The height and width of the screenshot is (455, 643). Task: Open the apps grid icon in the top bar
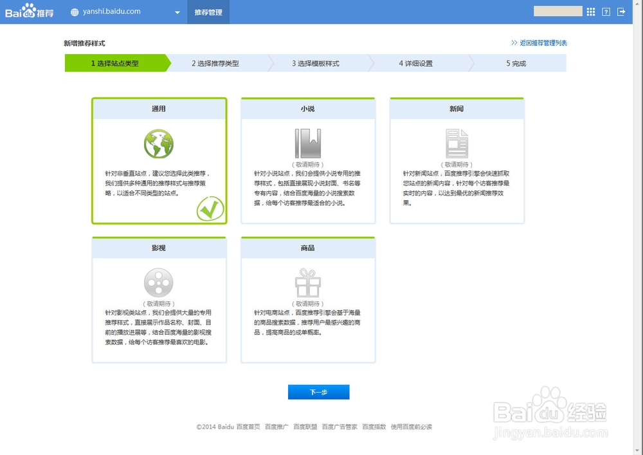coord(589,12)
